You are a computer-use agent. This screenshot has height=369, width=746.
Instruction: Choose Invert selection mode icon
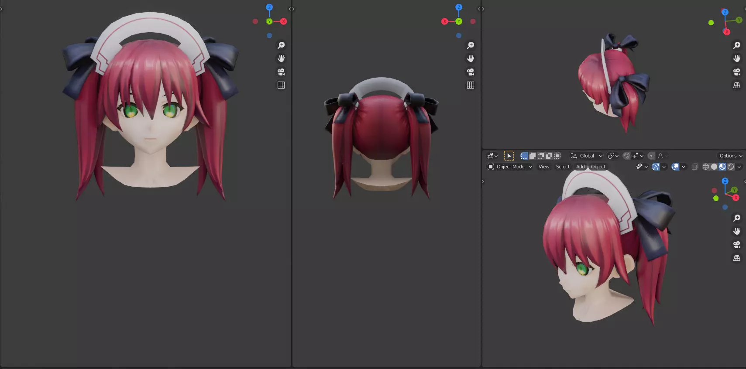pyautogui.click(x=549, y=156)
